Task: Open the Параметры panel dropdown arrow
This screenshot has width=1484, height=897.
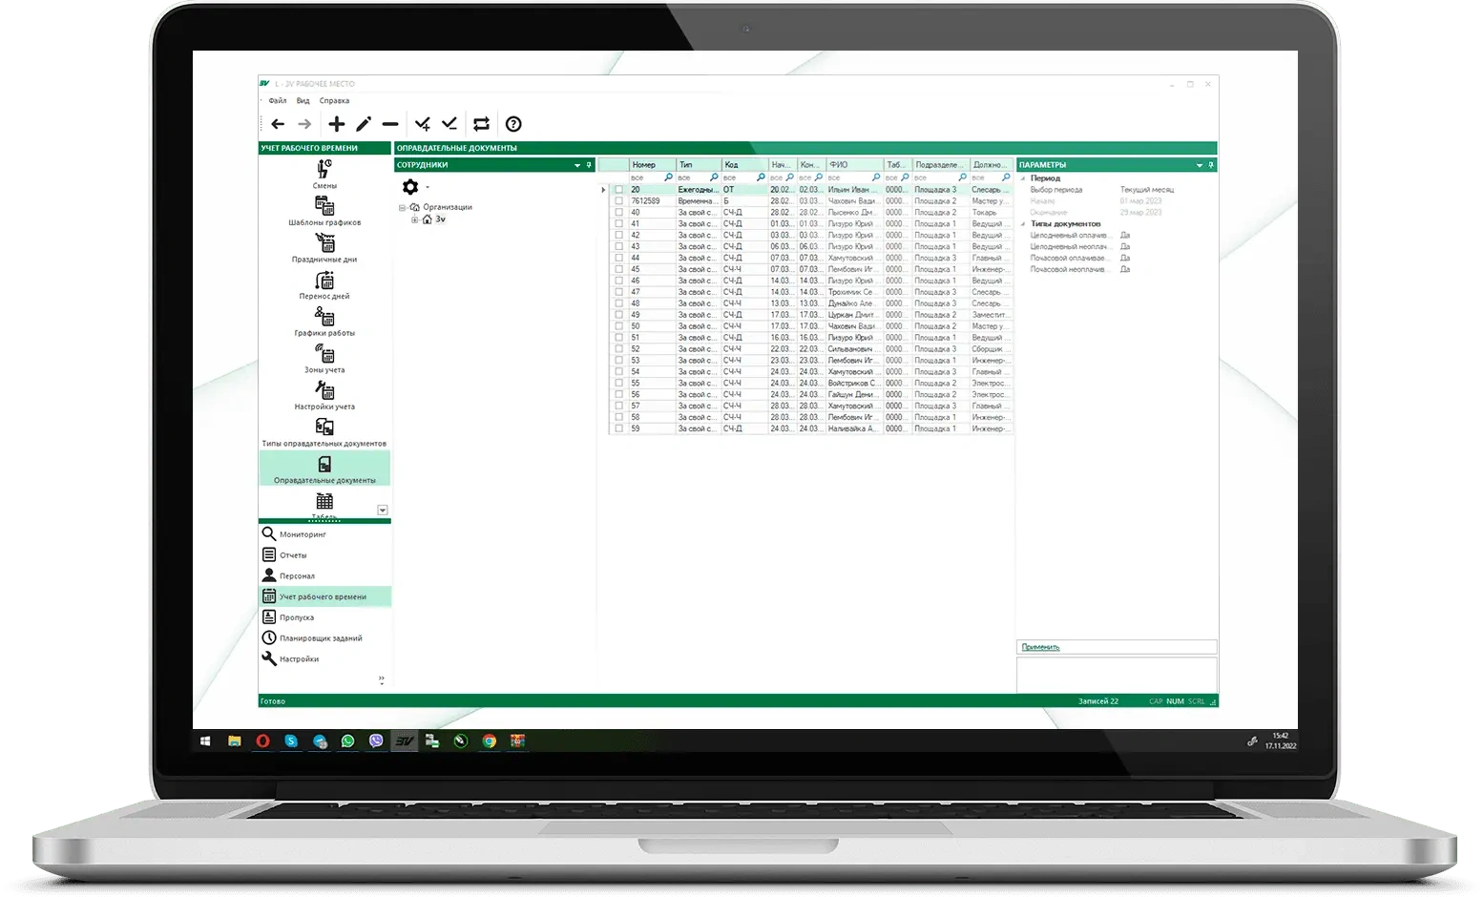Action: tap(1200, 165)
